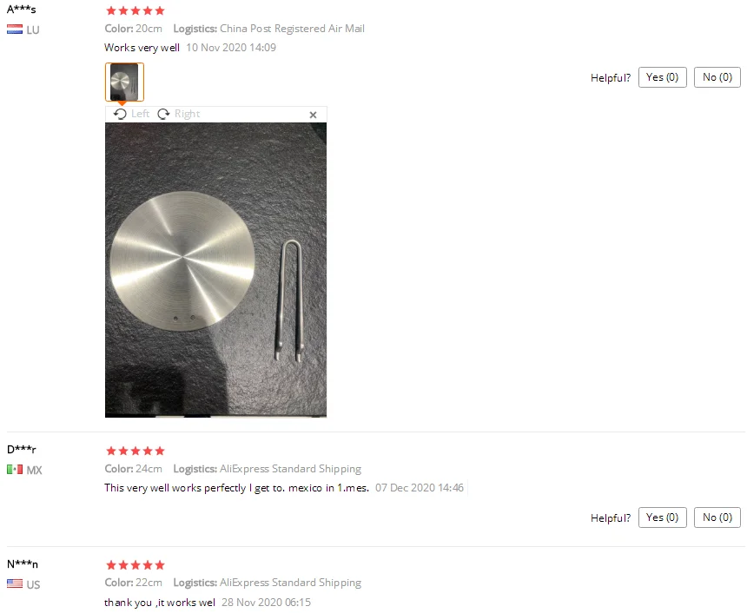Click the enlarged photo of the metal disc
The image size is (747, 613).
click(x=215, y=270)
